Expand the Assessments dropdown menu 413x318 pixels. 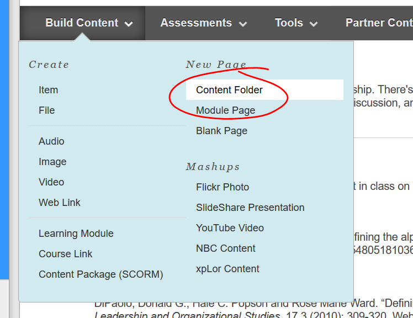click(x=203, y=23)
